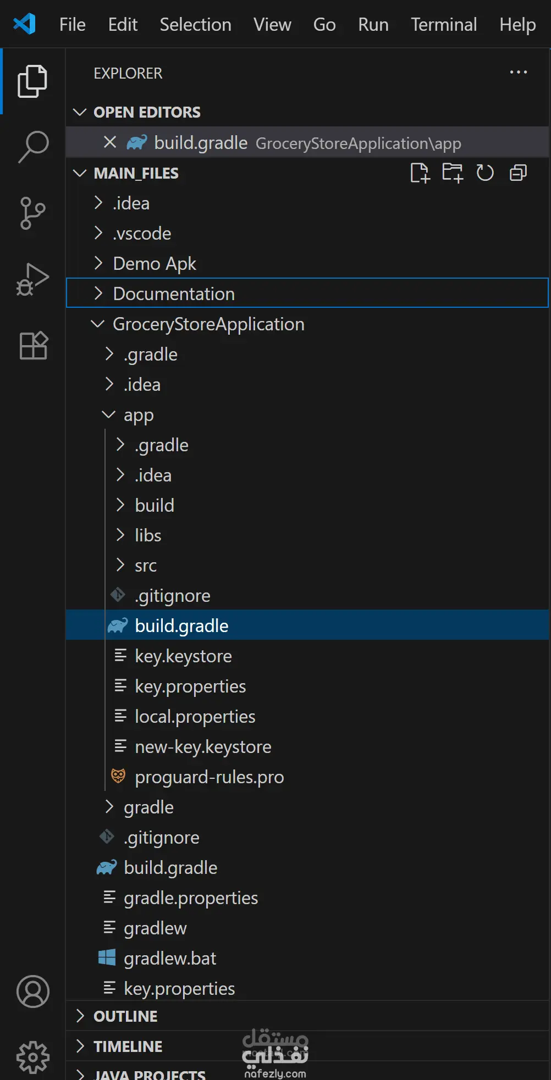
Task: Open the Manage settings gear
Action: pyautogui.click(x=33, y=1057)
